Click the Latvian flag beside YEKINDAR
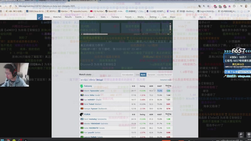This screenshot has height=141, width=251. (82, 123)
